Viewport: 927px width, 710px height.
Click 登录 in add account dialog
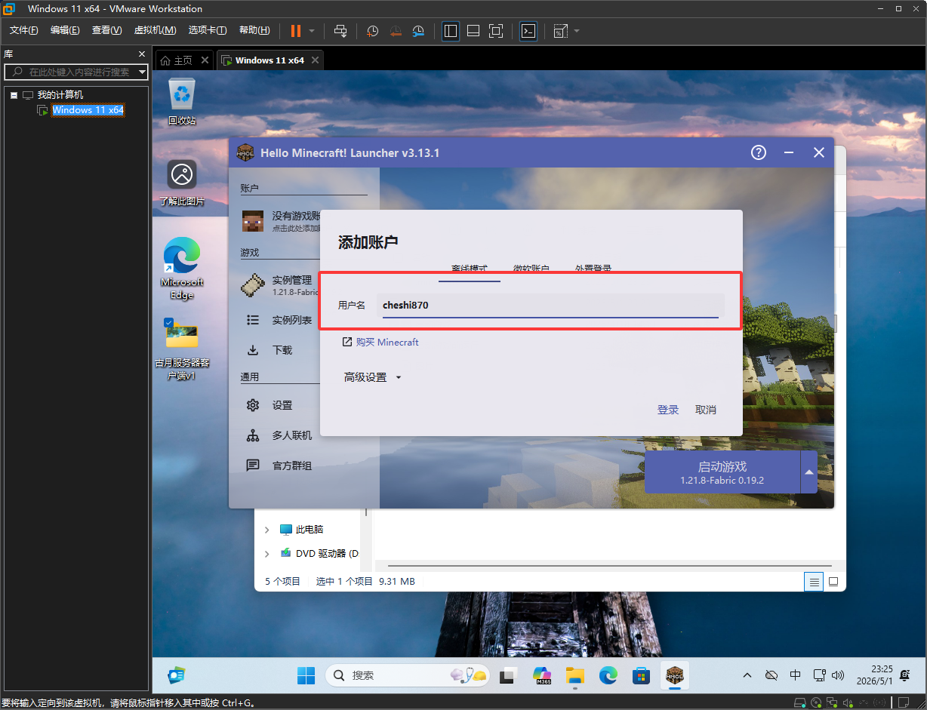tap(668, 410)
